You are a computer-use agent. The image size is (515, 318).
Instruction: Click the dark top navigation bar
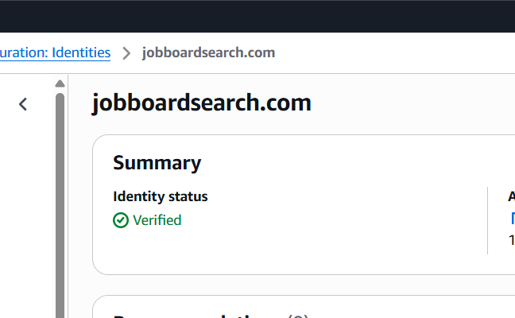[x=257, y=16]
